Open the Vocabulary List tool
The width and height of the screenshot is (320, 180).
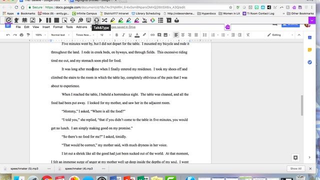coord(160,20)
